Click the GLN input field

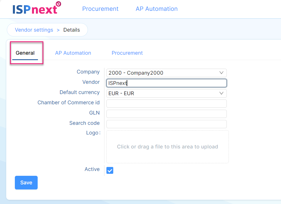167,114
